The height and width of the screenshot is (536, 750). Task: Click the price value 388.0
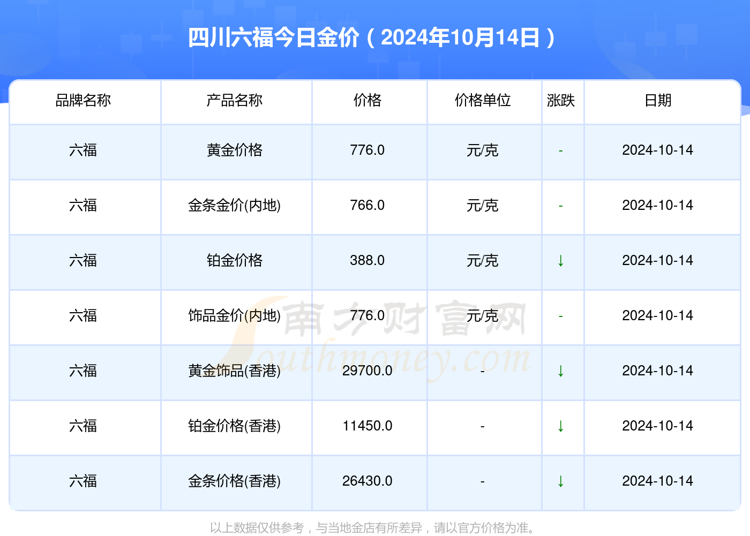click(367, 260)
